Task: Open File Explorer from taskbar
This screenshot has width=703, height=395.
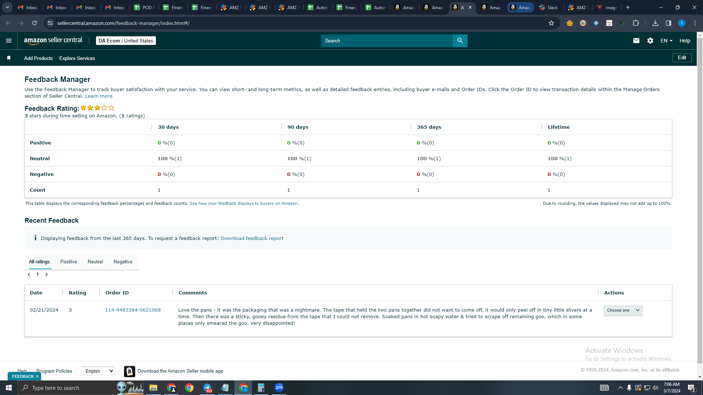Action: pyautogui.click(x=153, y=388)
